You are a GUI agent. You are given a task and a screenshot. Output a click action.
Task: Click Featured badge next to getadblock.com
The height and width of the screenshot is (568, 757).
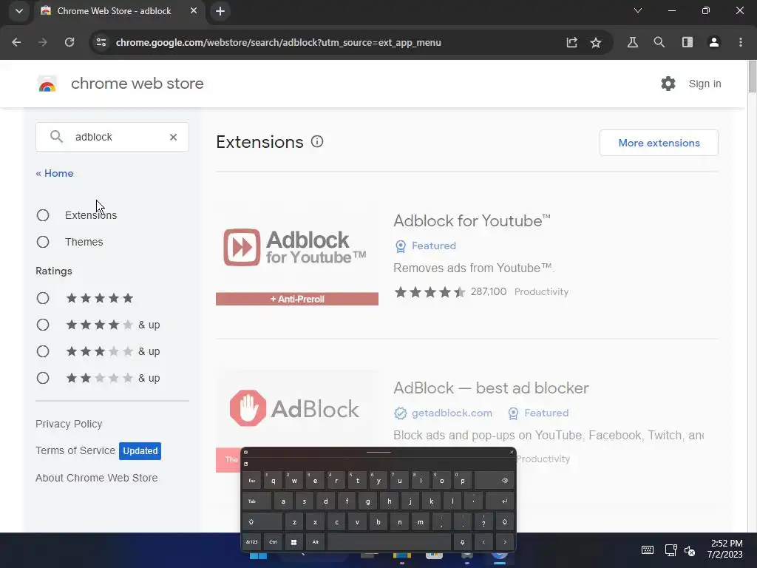pos(538,413)
